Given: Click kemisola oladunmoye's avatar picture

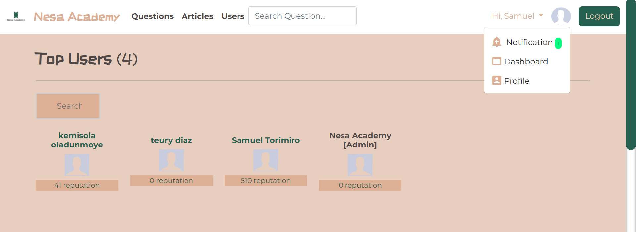Looking at the screenshot, I should point(77,165).
